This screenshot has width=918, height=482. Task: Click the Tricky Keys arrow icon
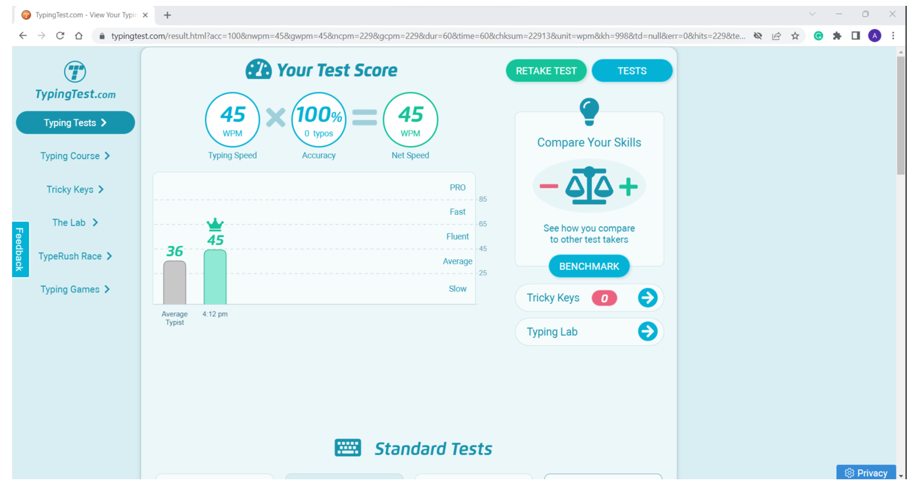[x=647, y=298]
